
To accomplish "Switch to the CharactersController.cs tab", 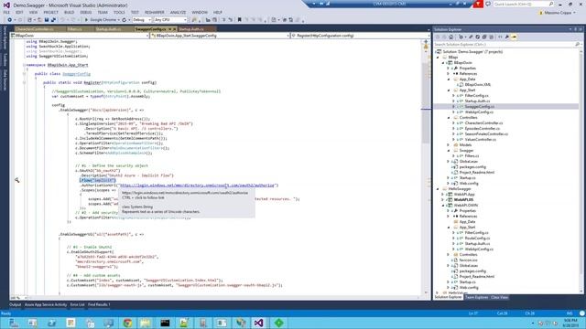I will tap(35, 29).
